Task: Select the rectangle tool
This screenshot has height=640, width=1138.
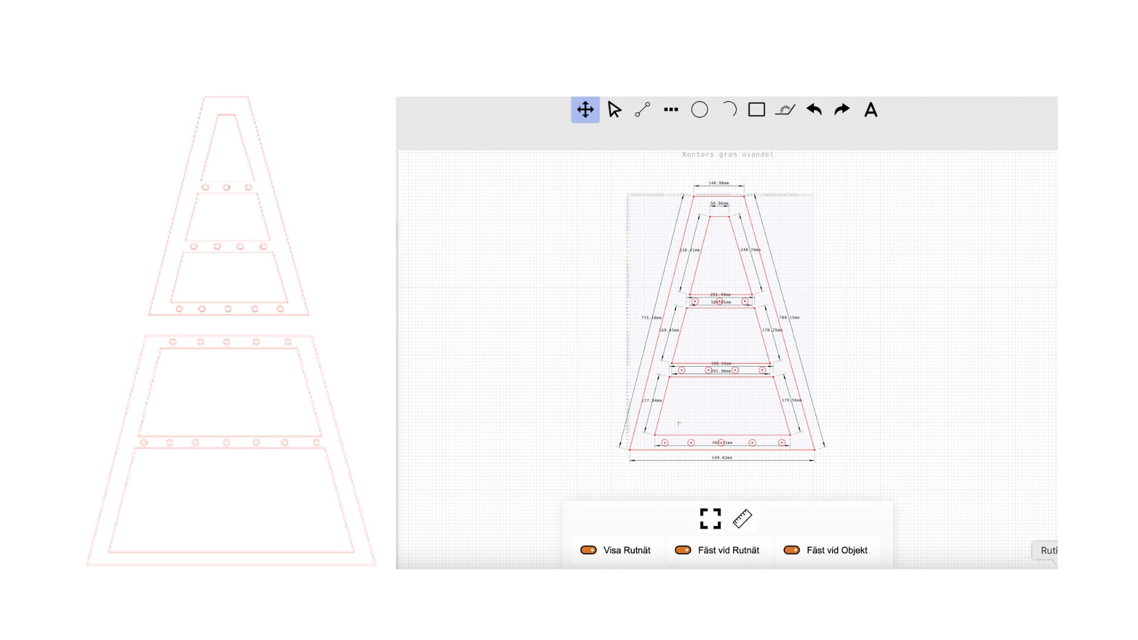Action: pyautogui.click(x=757, y=110)
